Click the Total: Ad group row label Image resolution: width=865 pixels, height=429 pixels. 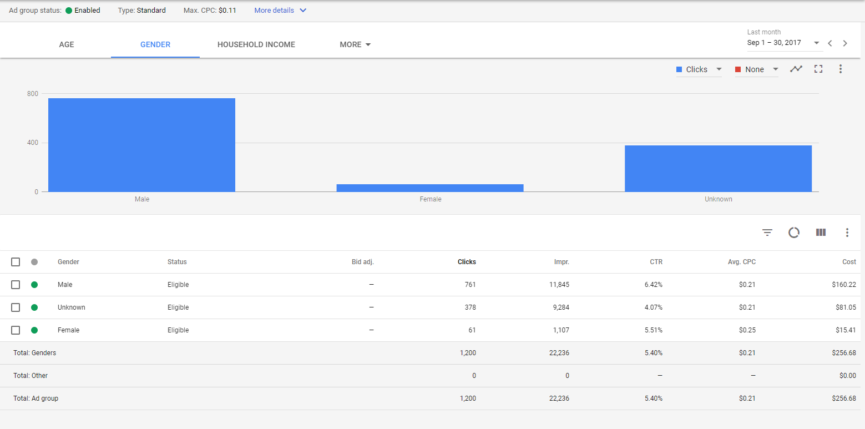36,398
